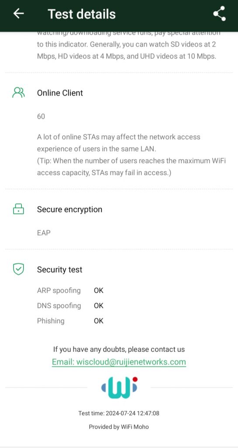238x448 pixels.
Task: Tap the Test details title
Action: (x=82, y=14)
